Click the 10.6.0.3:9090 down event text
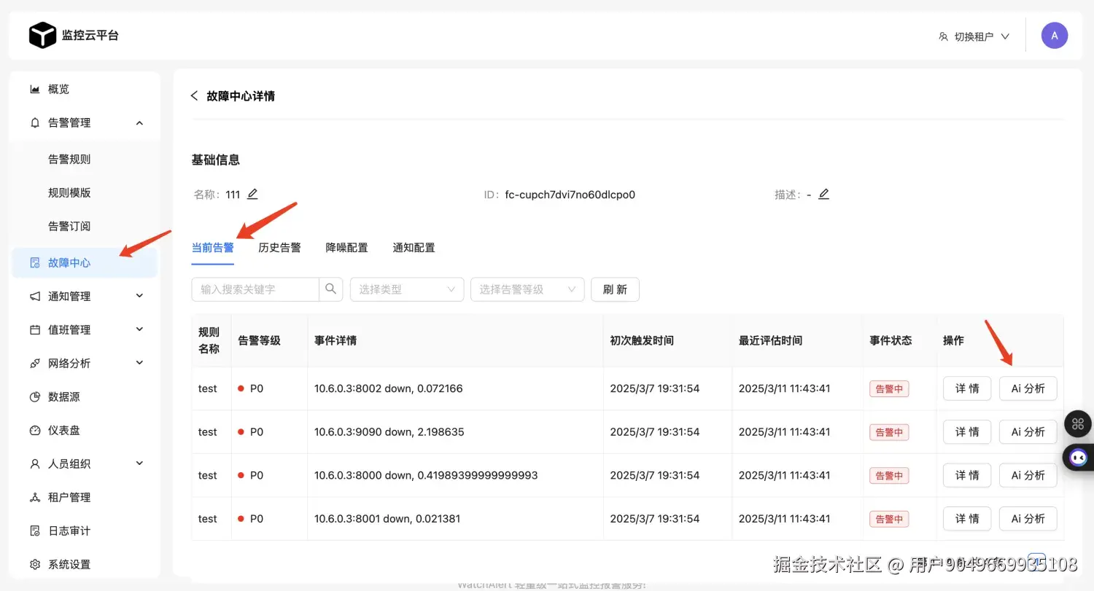 click(x=389, y=432)
